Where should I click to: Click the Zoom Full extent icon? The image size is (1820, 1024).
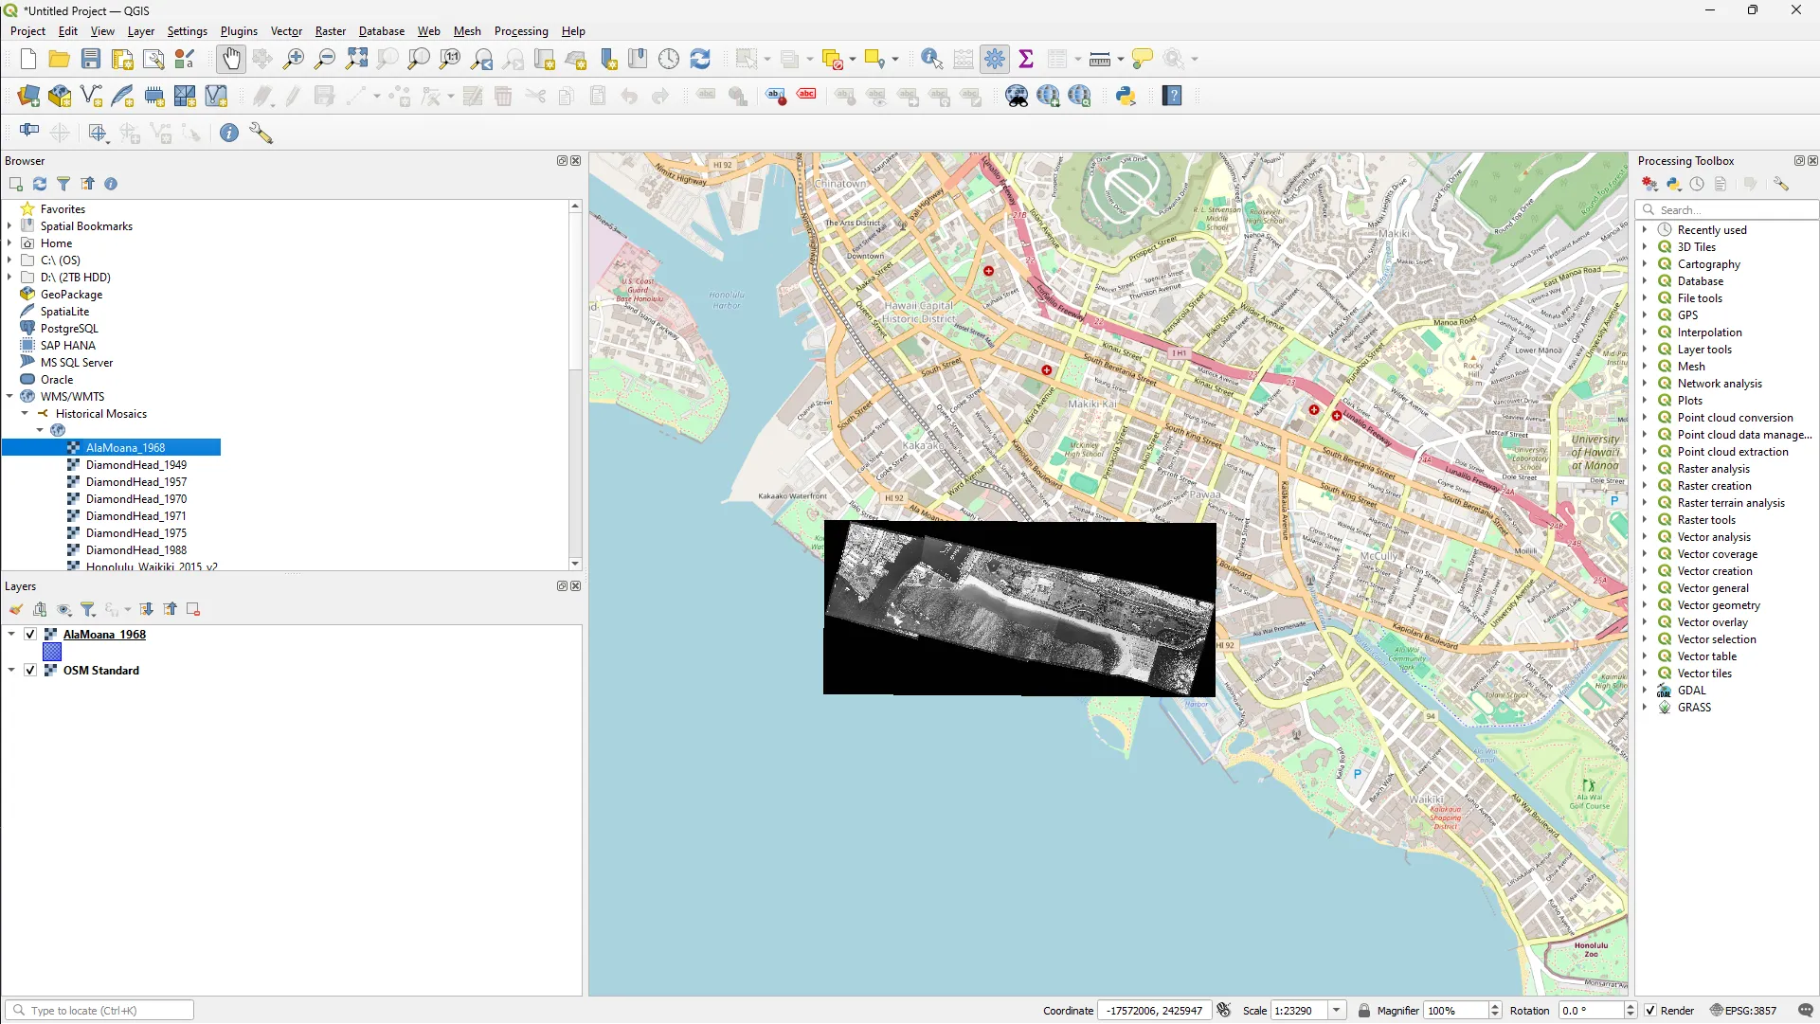356,59
